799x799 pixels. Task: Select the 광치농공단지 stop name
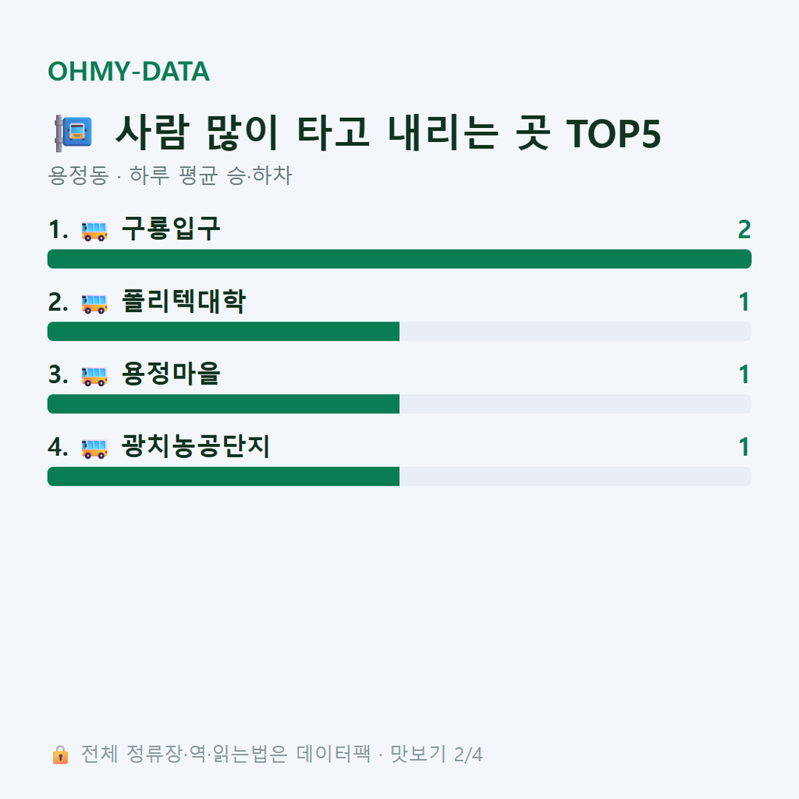[196, 446]
